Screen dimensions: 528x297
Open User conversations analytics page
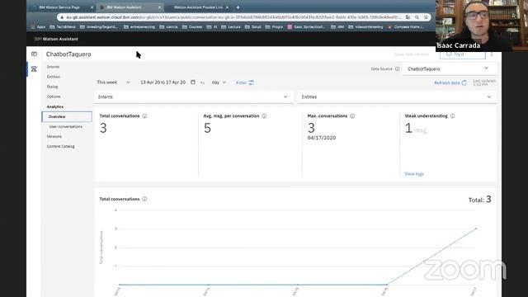coord(66,126)
